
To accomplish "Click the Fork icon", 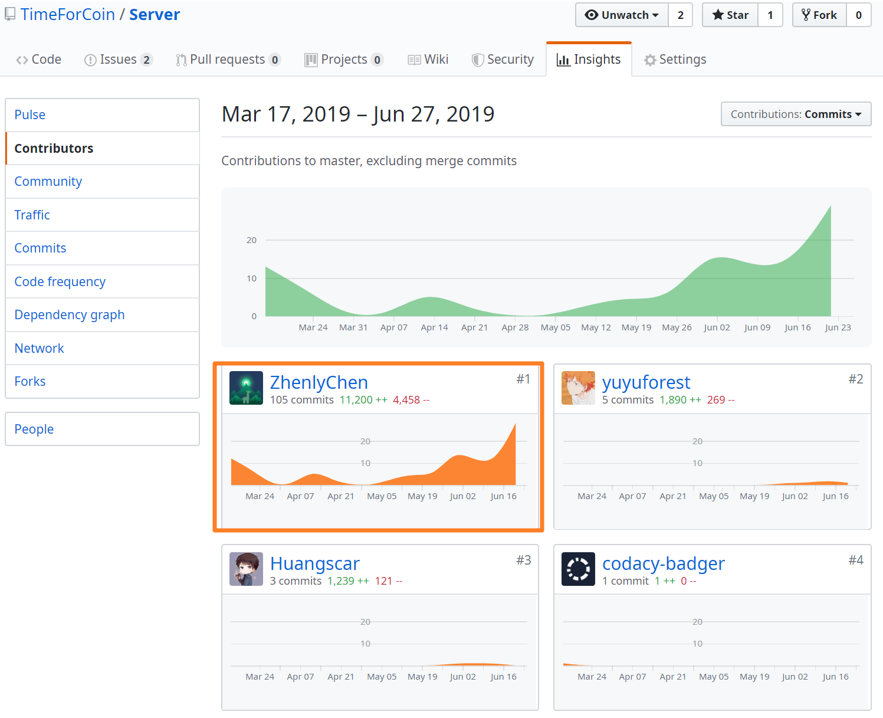I will 806,15.
